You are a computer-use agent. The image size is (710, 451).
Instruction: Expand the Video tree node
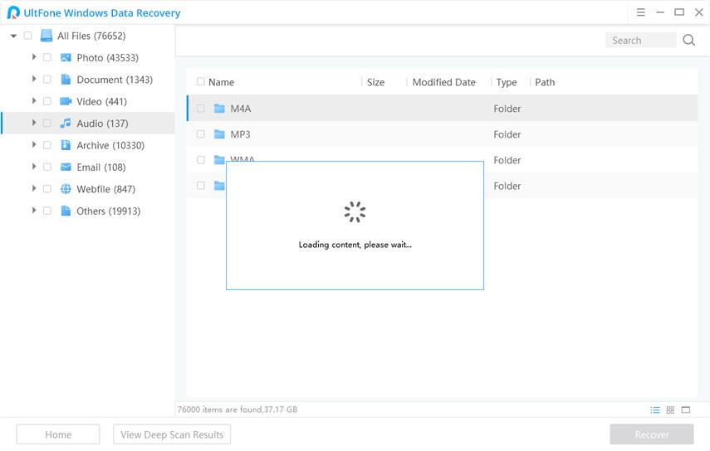point(33,101)
